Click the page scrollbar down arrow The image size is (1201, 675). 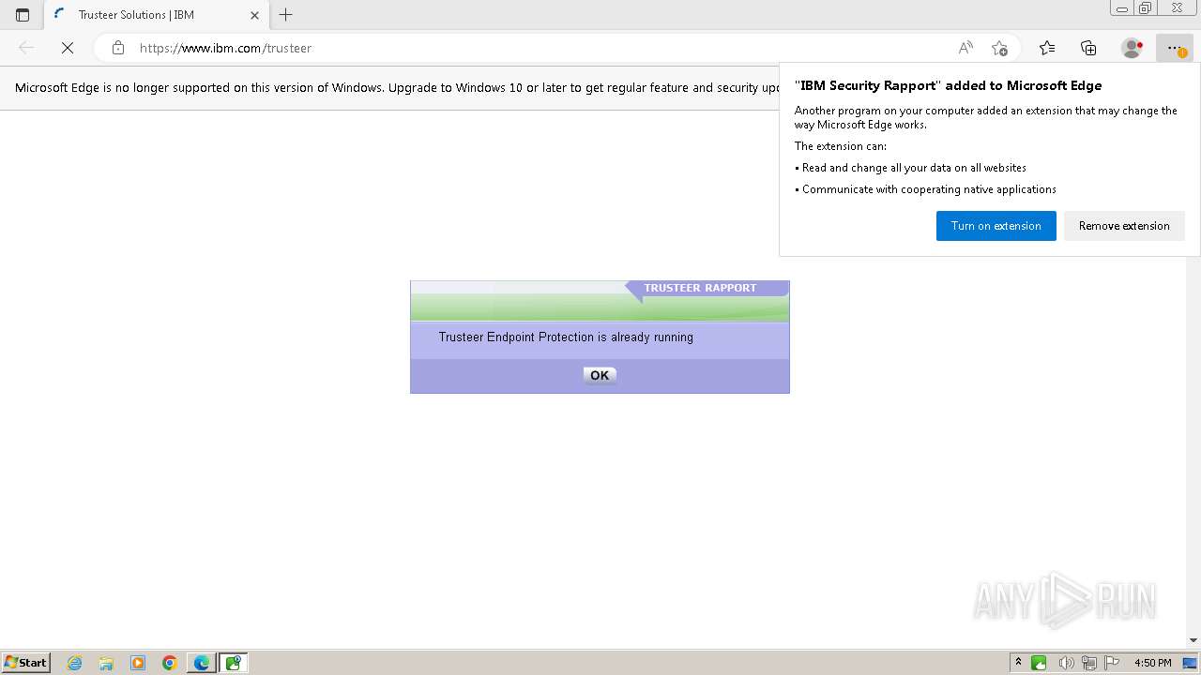pyautogui.click(x=1193, y=640)
